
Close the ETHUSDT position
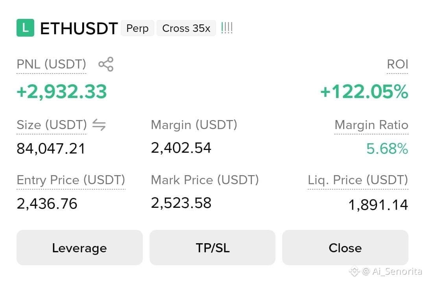[x=346, y=248]
